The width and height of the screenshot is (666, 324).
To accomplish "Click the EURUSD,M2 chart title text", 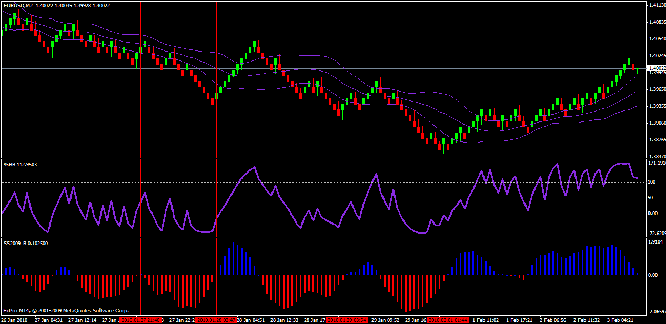I will point(17,5).
